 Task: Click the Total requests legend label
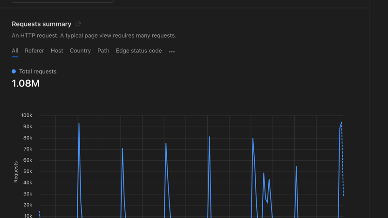pos(38,72)
